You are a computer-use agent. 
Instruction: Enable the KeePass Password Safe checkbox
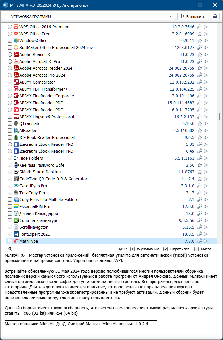pos(10,165)
